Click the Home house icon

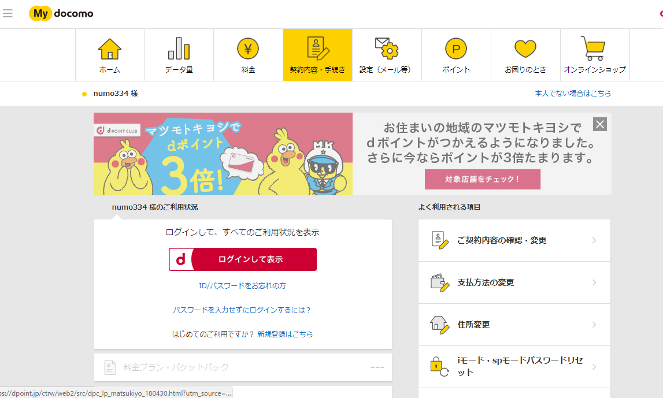[110, 49]
